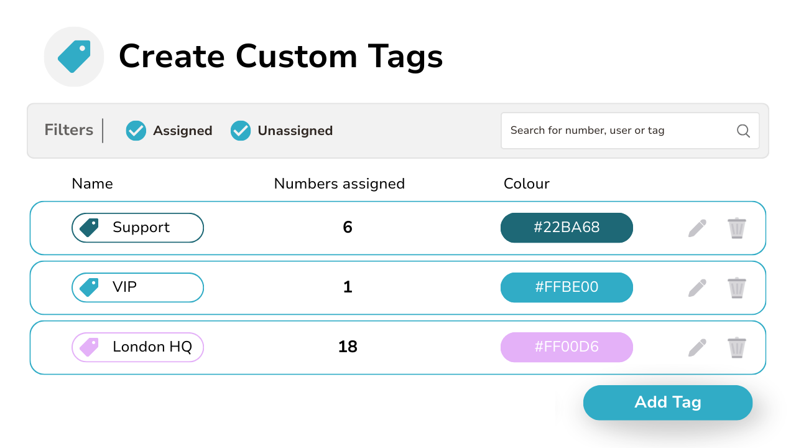Click the trash icon on the Support row
Screen dimensions: 796x448
point(737,228)
